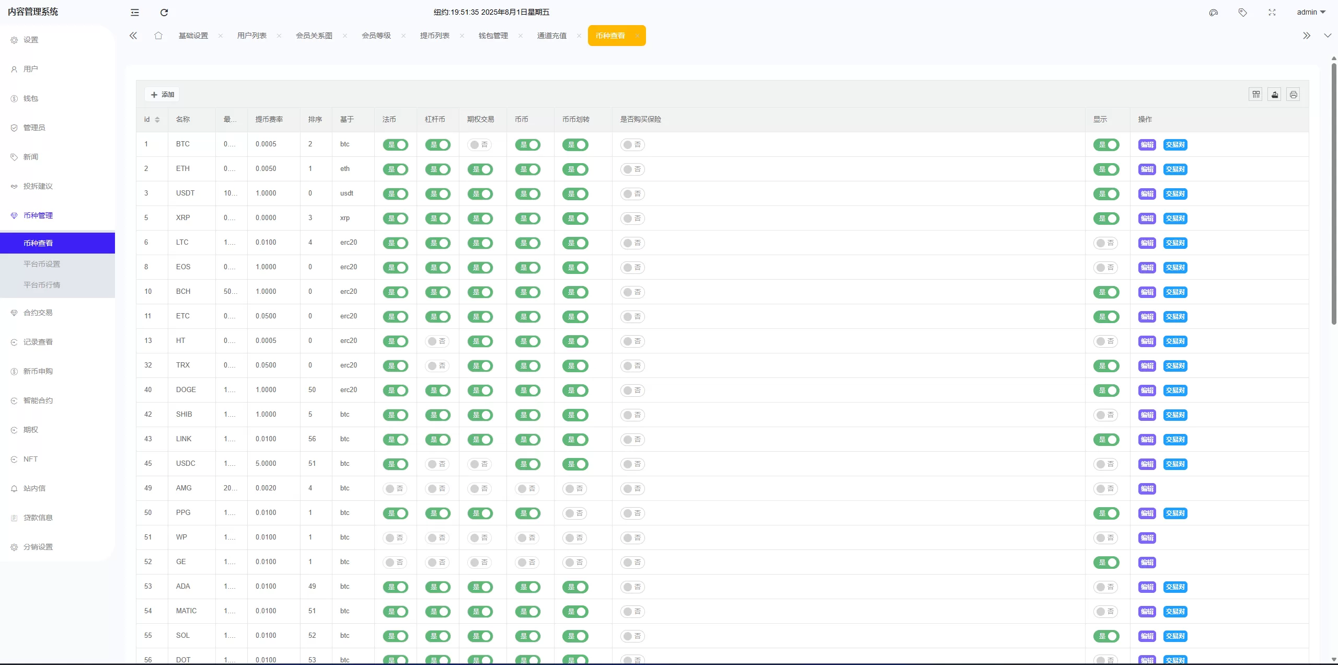The image size is (1338, 665).
Task: Open the 设置 sidebar menu
Action: 57,40
